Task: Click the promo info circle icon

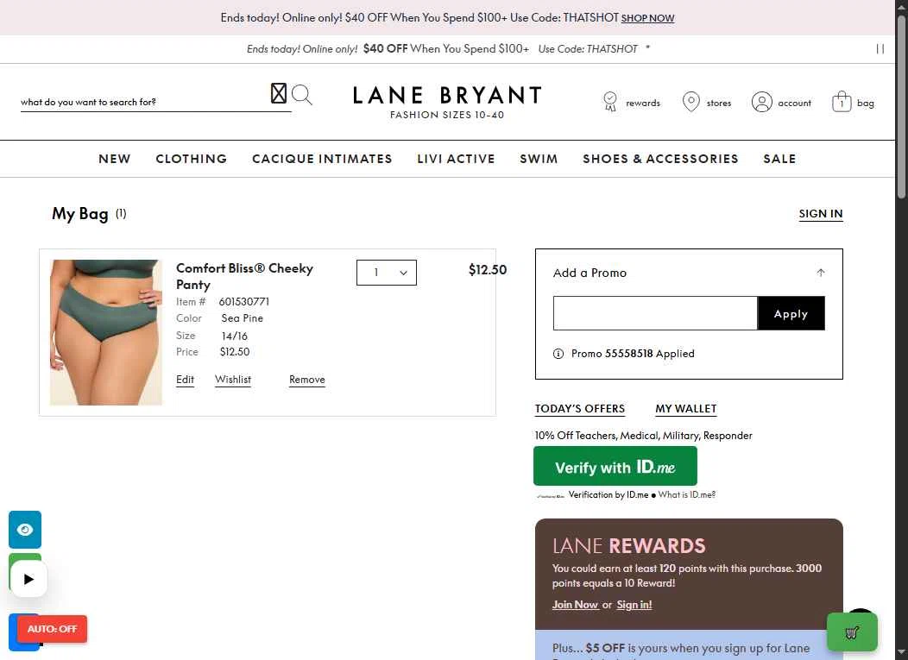Action: tap(558, 354)
